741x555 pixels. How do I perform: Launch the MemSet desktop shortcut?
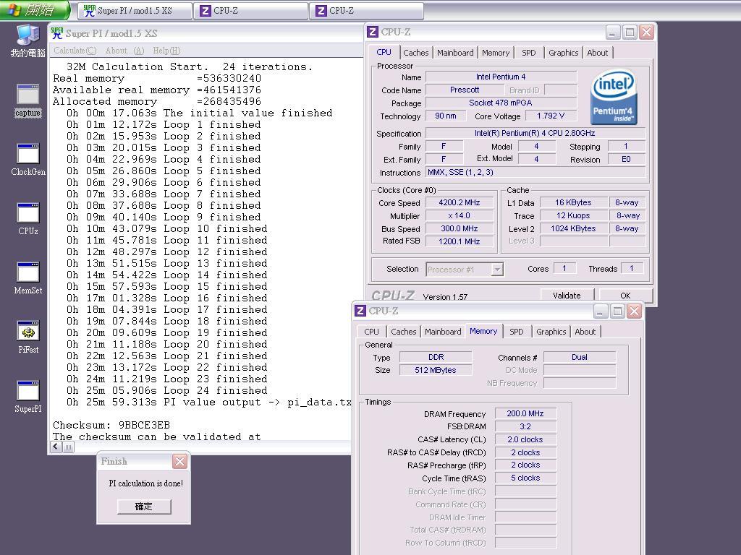pyautogui.click(x=28, y=278)
